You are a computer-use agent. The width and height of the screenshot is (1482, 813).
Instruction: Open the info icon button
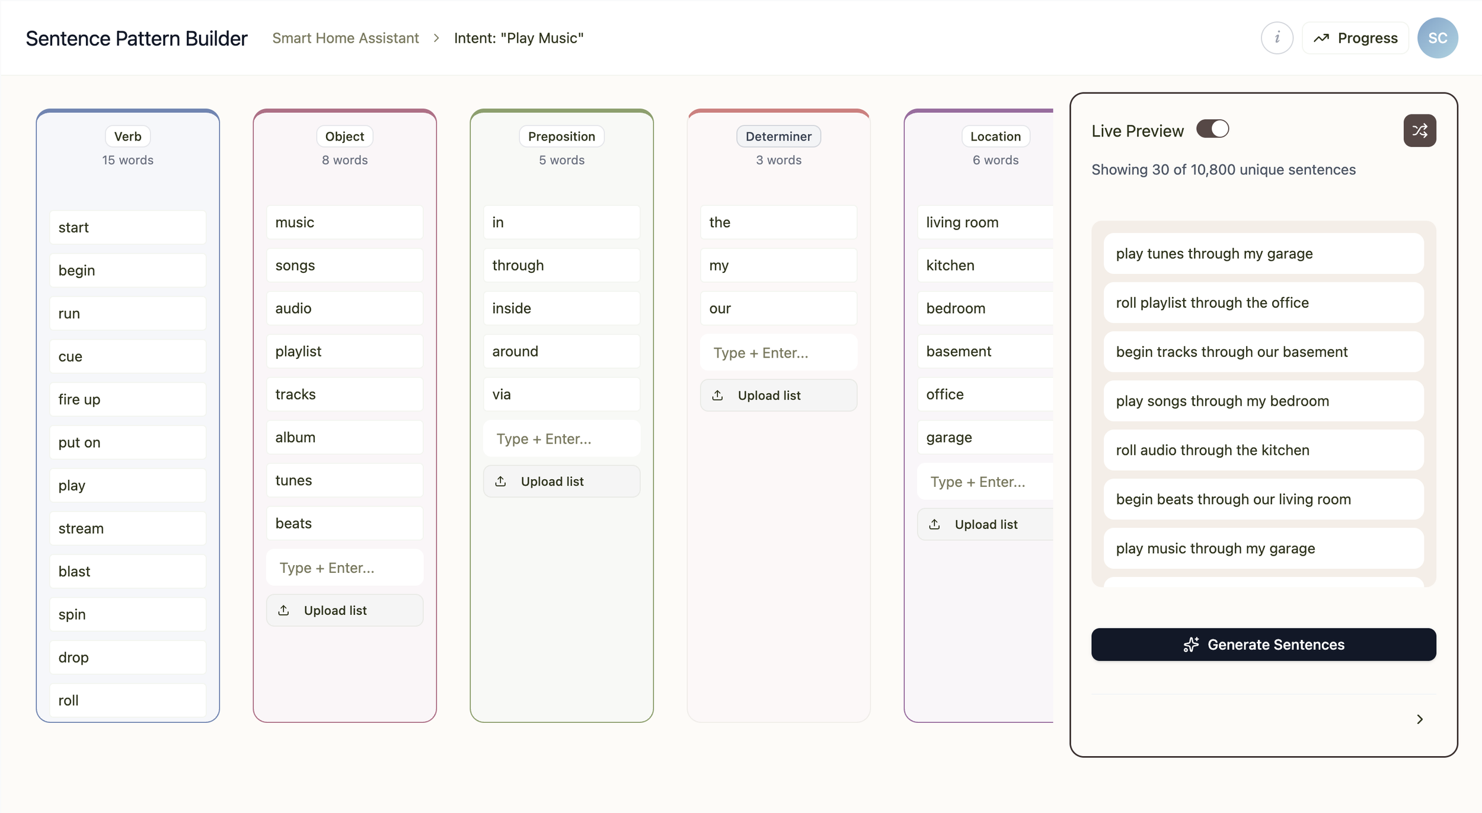(1276, 38)
